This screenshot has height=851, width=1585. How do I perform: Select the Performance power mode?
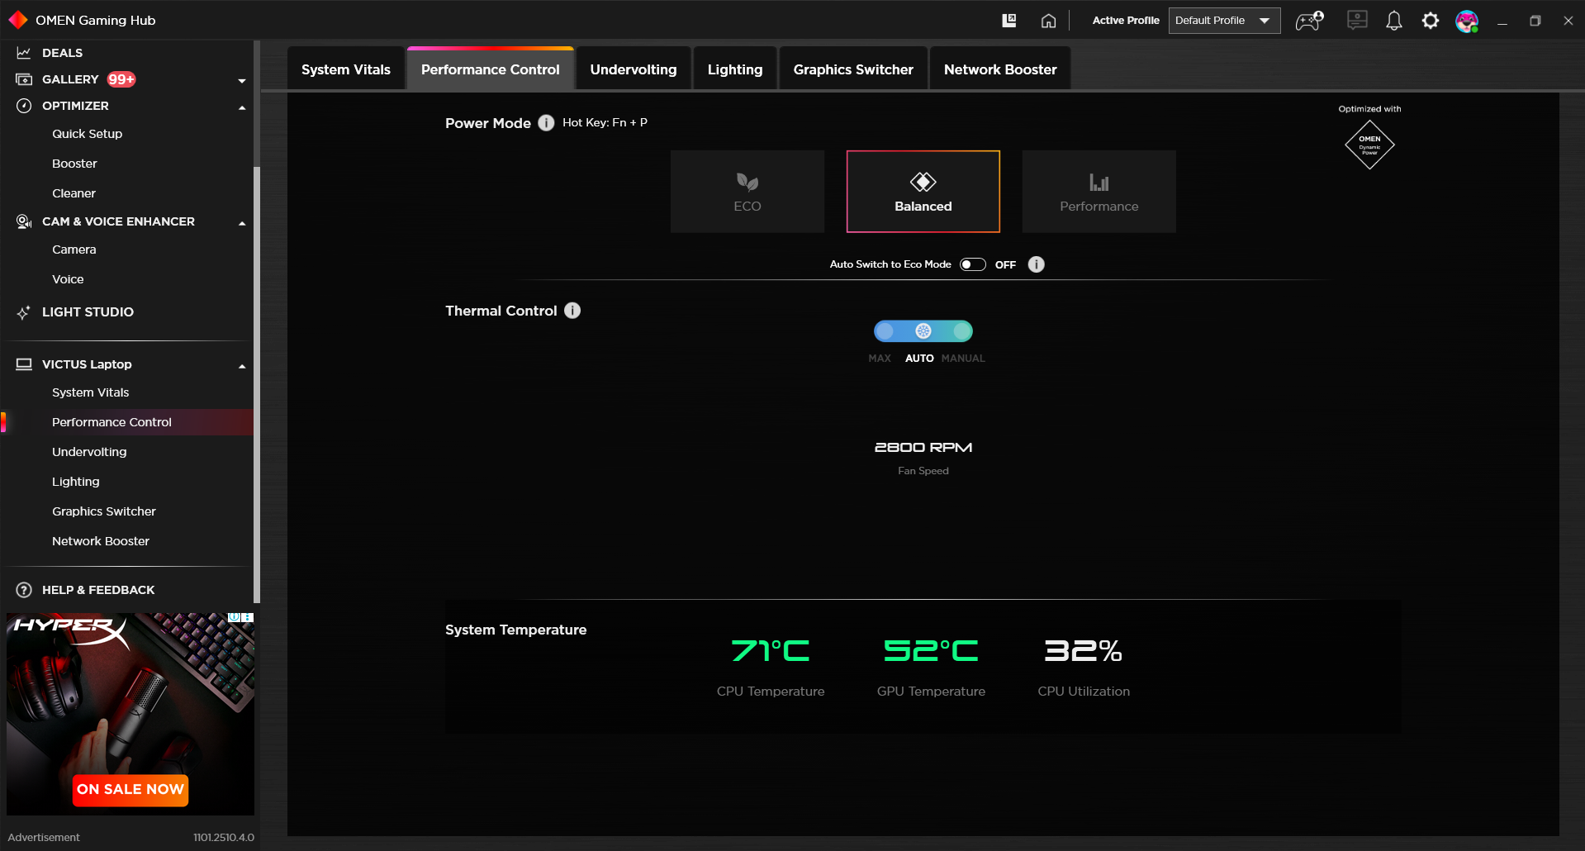coord(1099,192)
